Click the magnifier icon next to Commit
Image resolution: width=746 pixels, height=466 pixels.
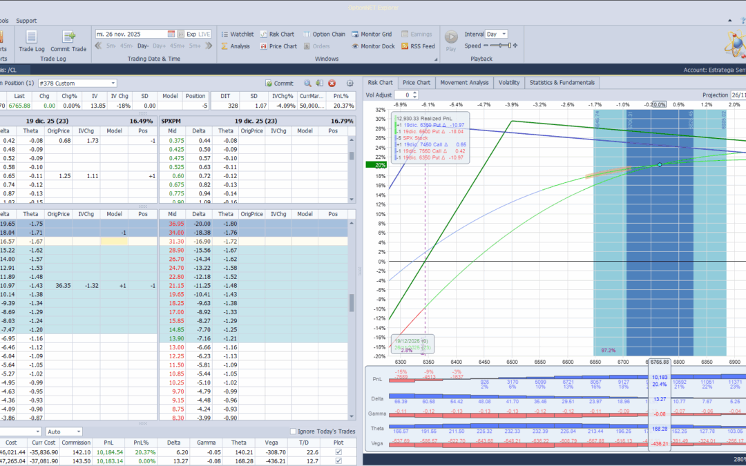308,84
